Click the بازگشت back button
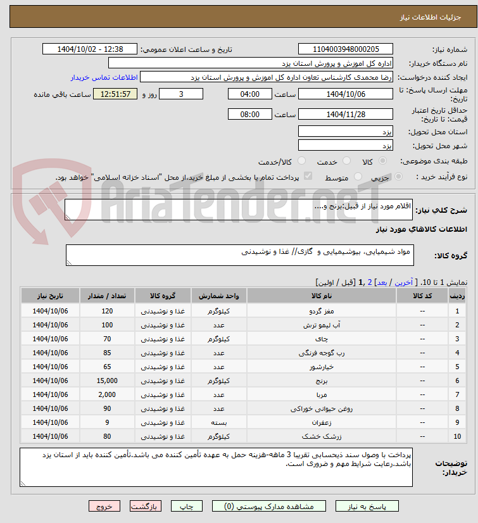 (x=145, y=507)
